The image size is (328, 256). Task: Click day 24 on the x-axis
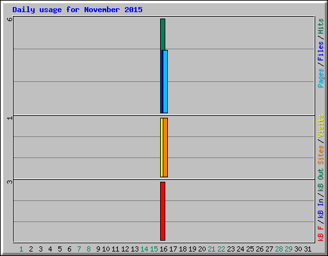tap(240, 249)
